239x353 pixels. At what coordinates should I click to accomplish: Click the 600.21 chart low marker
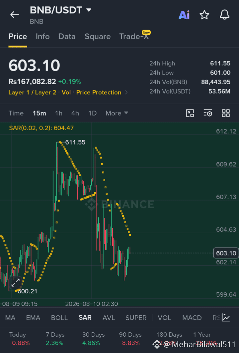pos(27,291)
